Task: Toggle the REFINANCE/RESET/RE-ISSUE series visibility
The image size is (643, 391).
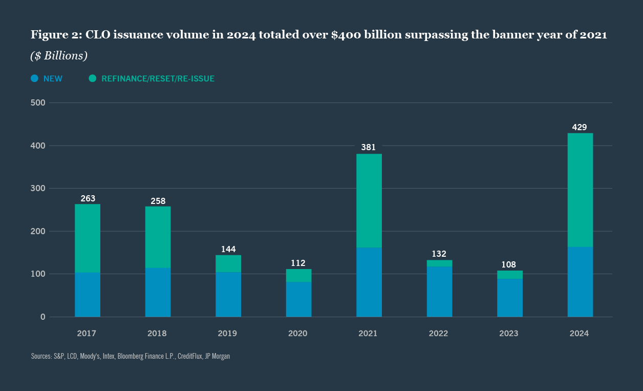Action: (158, 78)
